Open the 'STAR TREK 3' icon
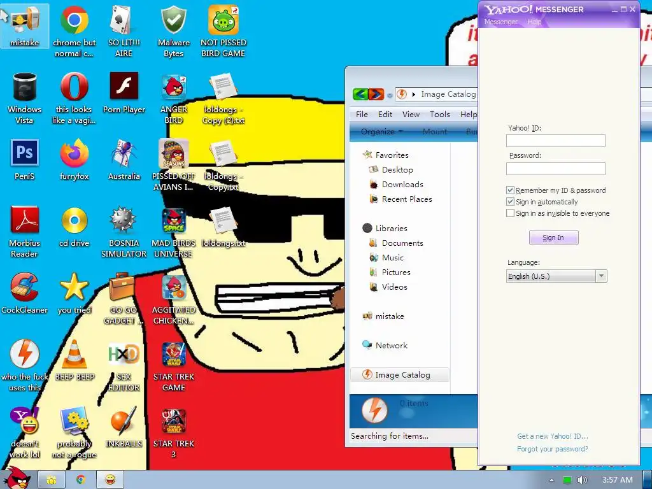 [x=173, y=432]
